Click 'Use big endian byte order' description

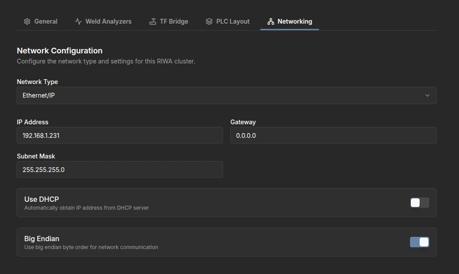(91, 247)
